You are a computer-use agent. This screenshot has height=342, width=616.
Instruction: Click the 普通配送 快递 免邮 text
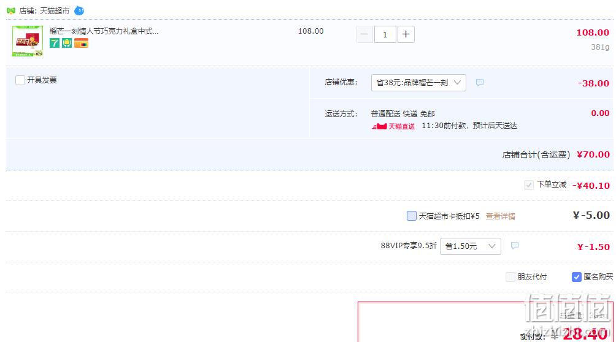(402, 114)
